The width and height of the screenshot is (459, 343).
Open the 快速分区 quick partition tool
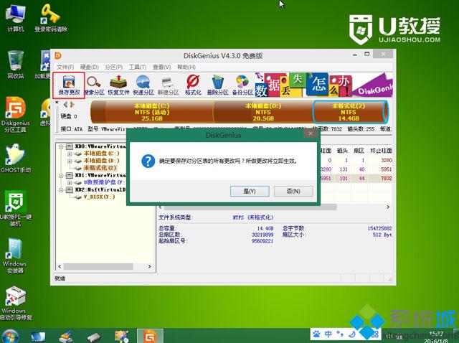143,85
